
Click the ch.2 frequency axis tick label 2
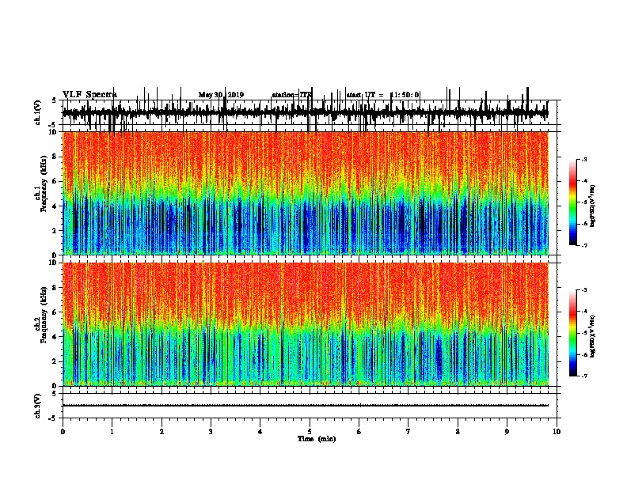pyautogui.click(x=55, y=361)
